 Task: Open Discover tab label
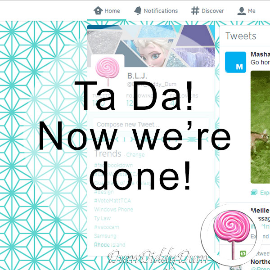[x=213, y=11]
